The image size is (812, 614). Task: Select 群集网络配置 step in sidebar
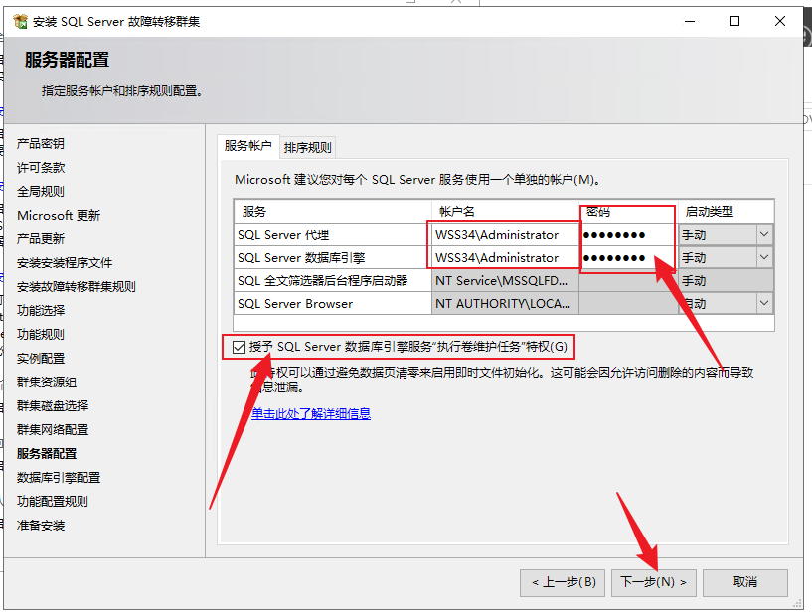53,429
